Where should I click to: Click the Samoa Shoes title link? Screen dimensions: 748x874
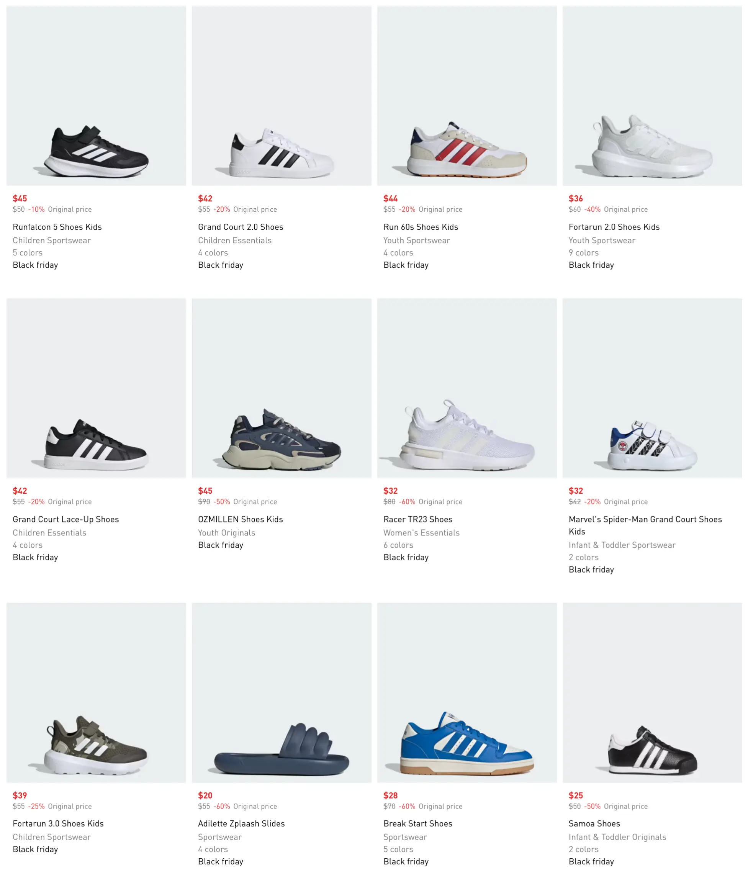[x=594, y=823]
